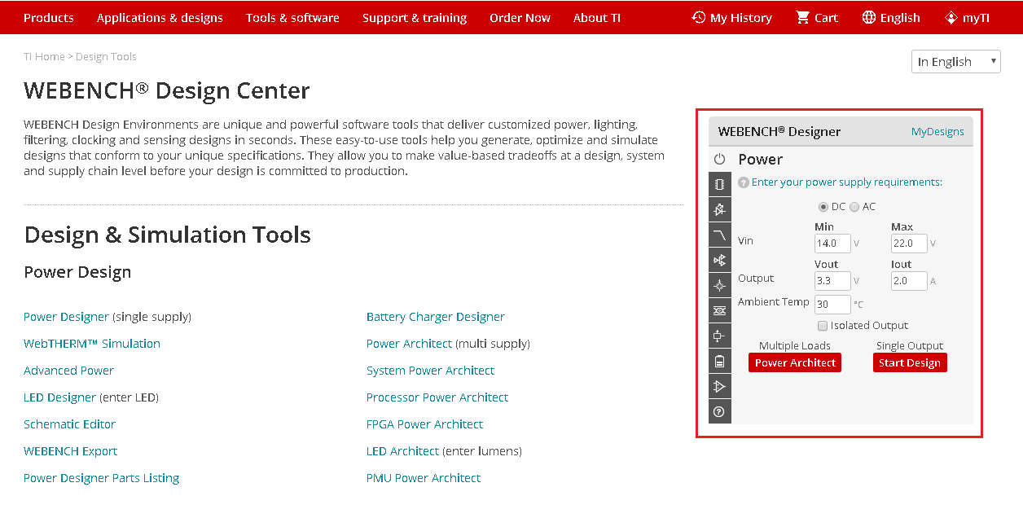The height and width of the screenshot is (518, 1023).
Task: Click the red Power Architect button
Action: pos(795,363)
